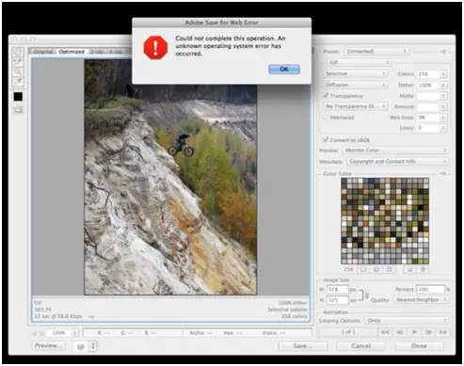Select the Eyedropper tool

click(x=18, y=82)
